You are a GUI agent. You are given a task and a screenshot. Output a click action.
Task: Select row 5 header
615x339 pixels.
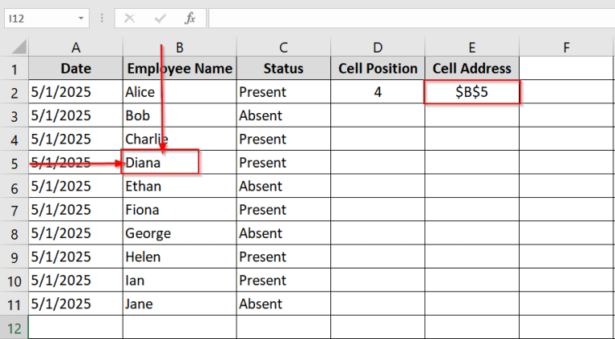14,163
